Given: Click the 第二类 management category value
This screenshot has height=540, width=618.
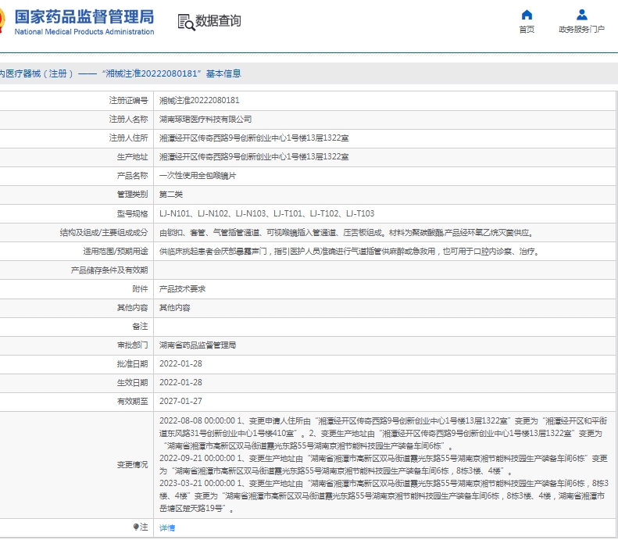Looking at the screenshot, I should pos(171,195).
